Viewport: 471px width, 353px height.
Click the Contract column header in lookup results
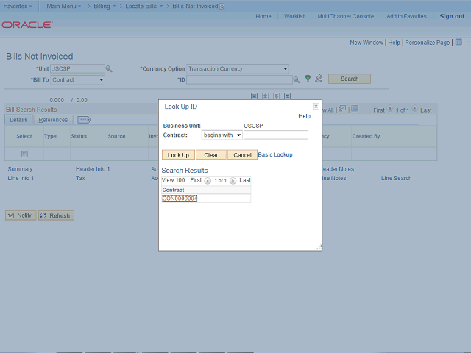(x=174, y=190)
